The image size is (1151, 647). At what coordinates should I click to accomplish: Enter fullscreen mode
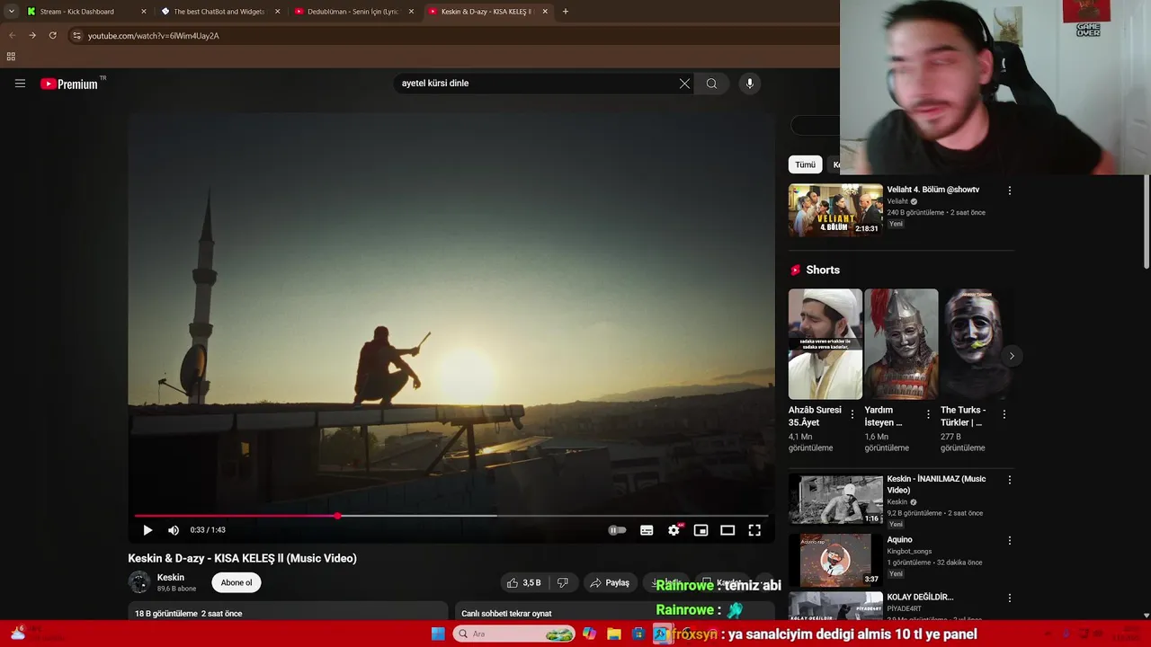click(754, 530)
